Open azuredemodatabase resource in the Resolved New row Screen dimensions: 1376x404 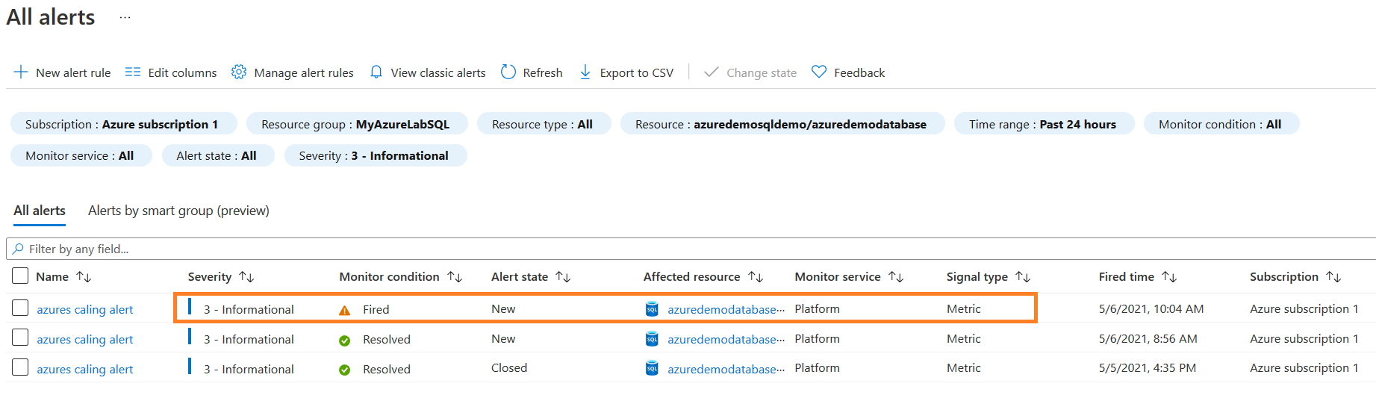tap(722, 339)
